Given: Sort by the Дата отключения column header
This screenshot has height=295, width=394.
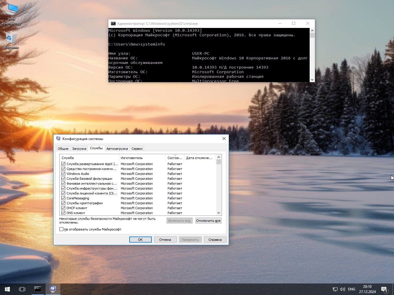Looking at the screenshot, I should [199, 158].
